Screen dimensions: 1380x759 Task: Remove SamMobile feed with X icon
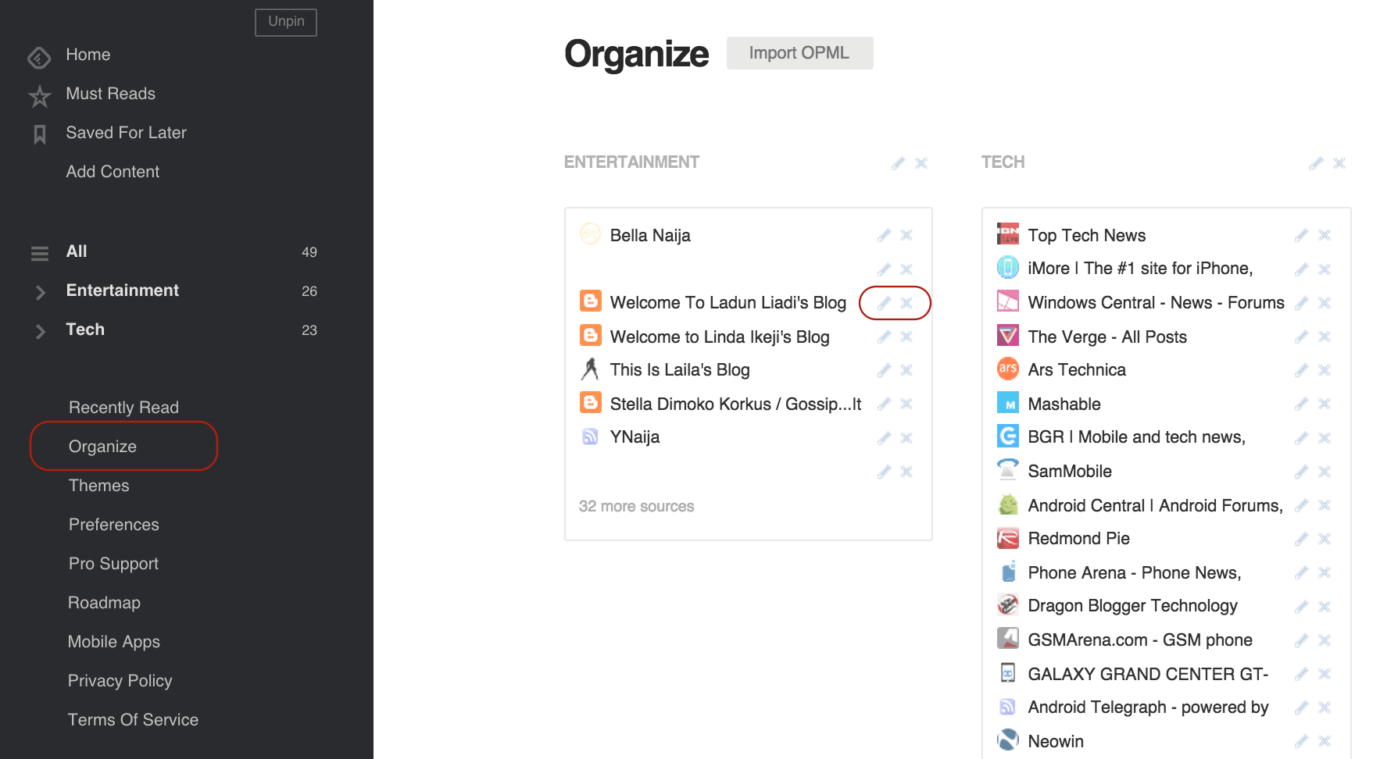(1325, 472)
